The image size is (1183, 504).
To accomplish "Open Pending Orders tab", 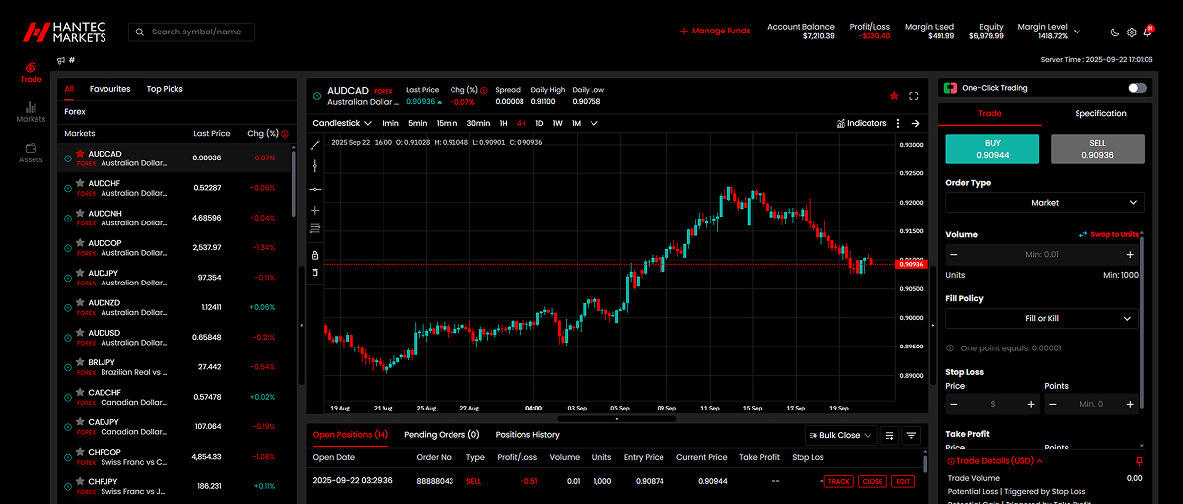I will click(x=442, y=435).
